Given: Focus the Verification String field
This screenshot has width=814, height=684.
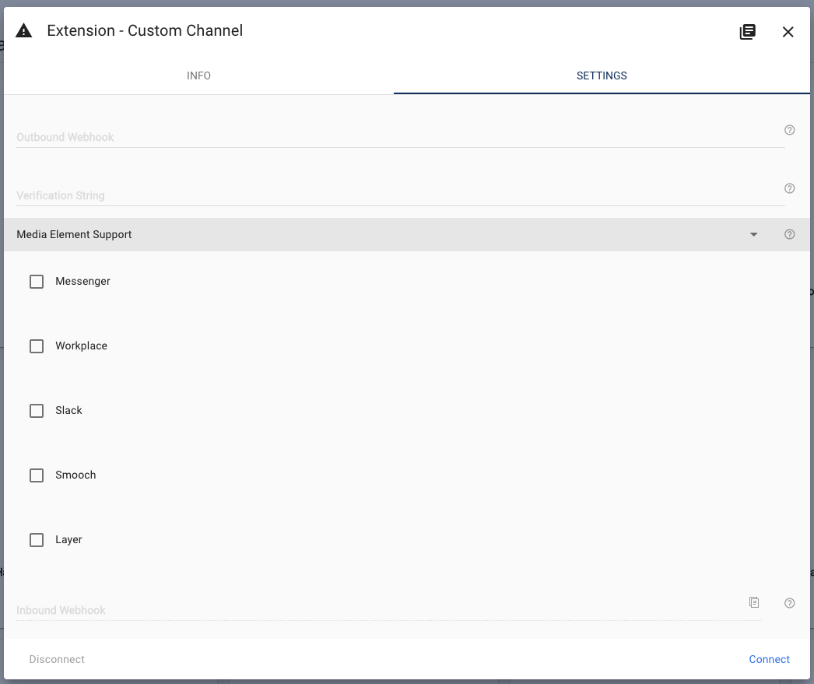Looking at the screenshot, I should coord(400,195).
